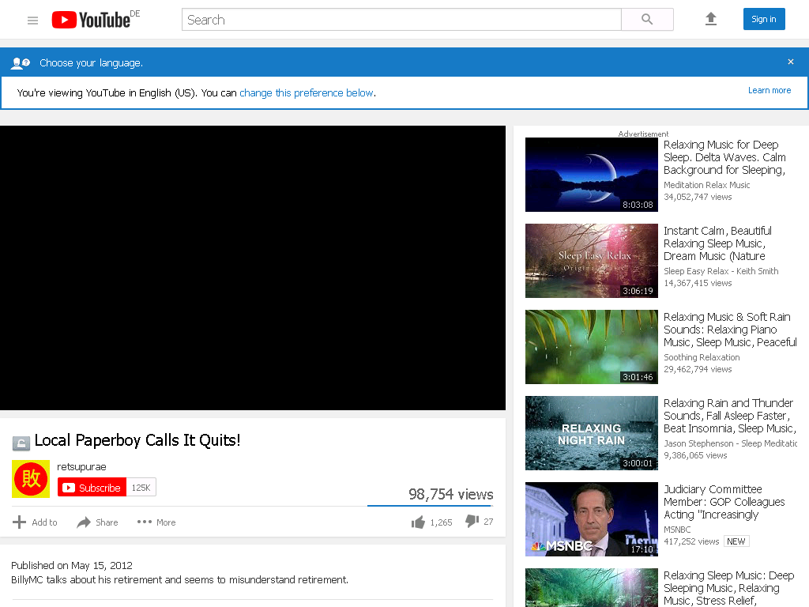Screen dimensions: 809x607
Task: Open the Learn more link
Action: (x=769, y=90)
